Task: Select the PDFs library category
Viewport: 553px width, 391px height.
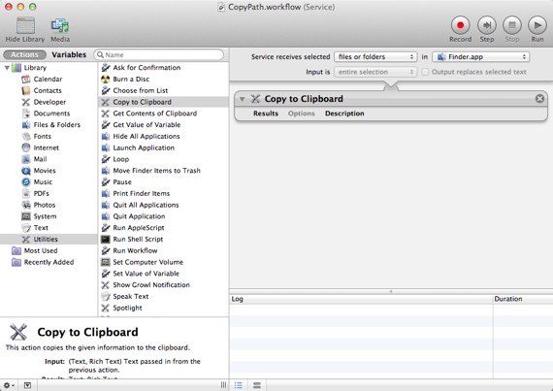Action: [41, 194]
